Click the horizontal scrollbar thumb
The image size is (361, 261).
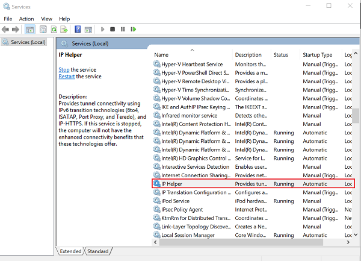coord(241,242)
